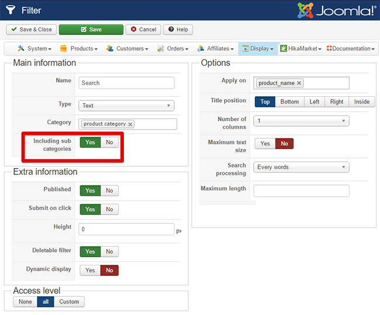Open the Affiliates menu
This screenshot has width=380, height=315.
(x=215, y=48)
